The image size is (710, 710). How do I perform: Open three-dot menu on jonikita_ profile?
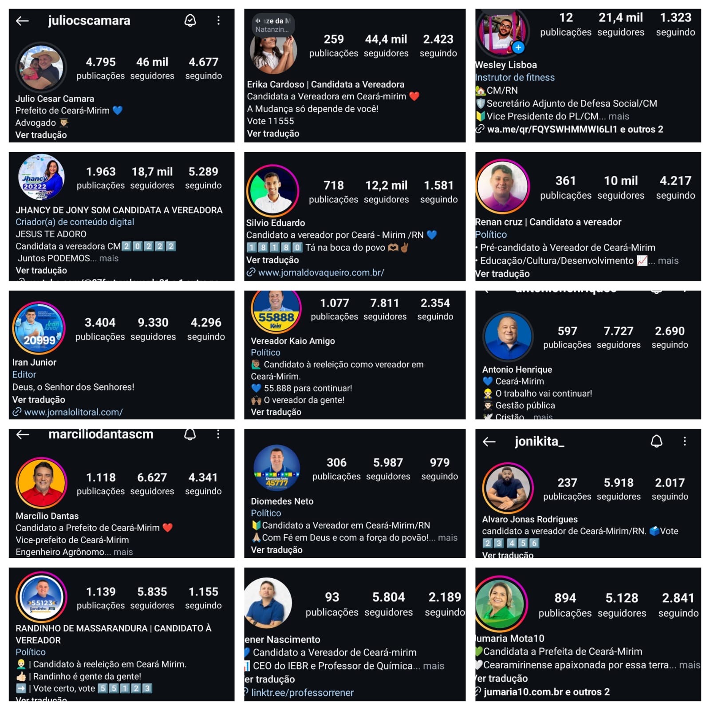[x=685, y=441]
